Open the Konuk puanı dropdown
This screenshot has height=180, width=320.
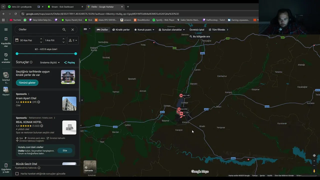coord(144,29)
